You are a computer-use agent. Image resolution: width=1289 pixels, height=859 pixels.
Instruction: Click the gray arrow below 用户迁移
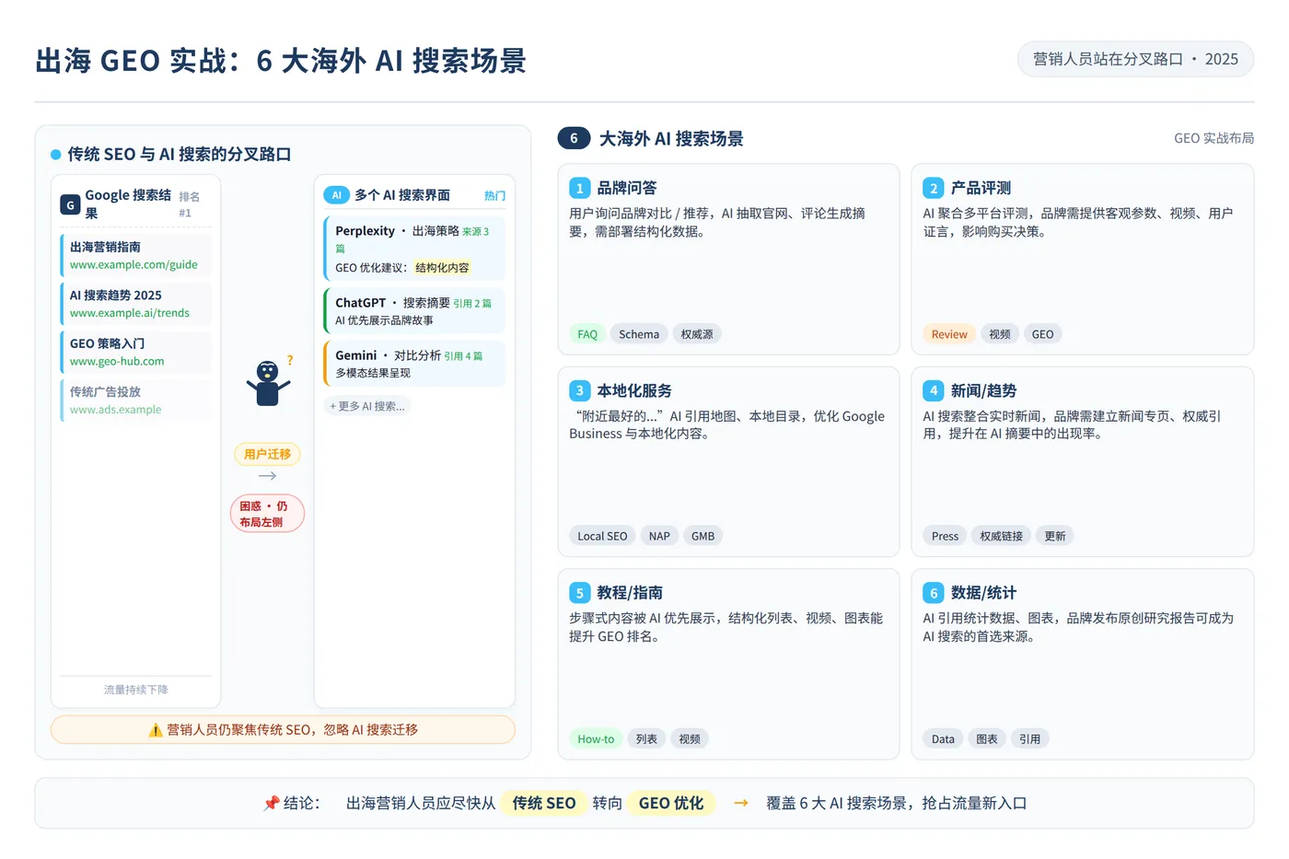[x=268, y=476]
